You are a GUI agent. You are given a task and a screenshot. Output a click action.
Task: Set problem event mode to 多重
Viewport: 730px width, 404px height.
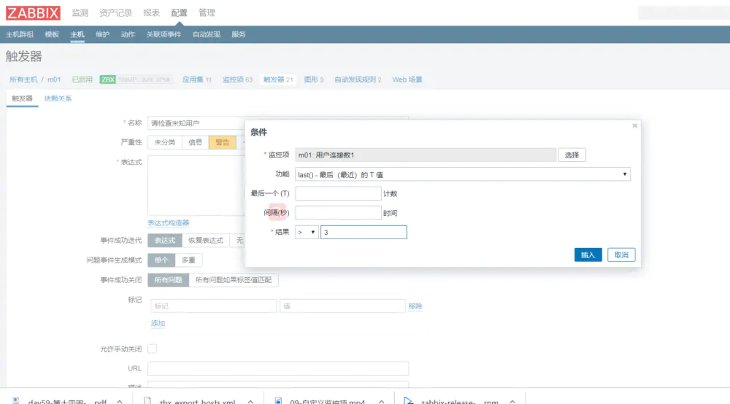[188, 260]
